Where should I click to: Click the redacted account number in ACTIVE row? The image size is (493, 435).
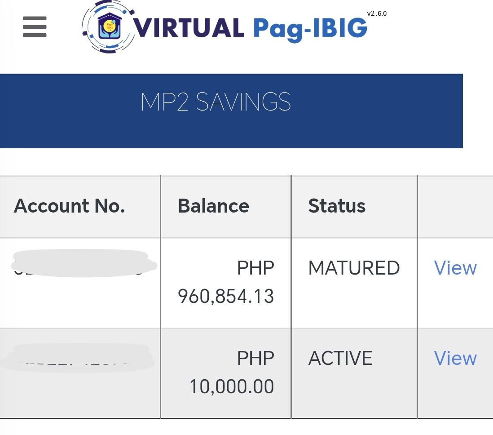79,359
